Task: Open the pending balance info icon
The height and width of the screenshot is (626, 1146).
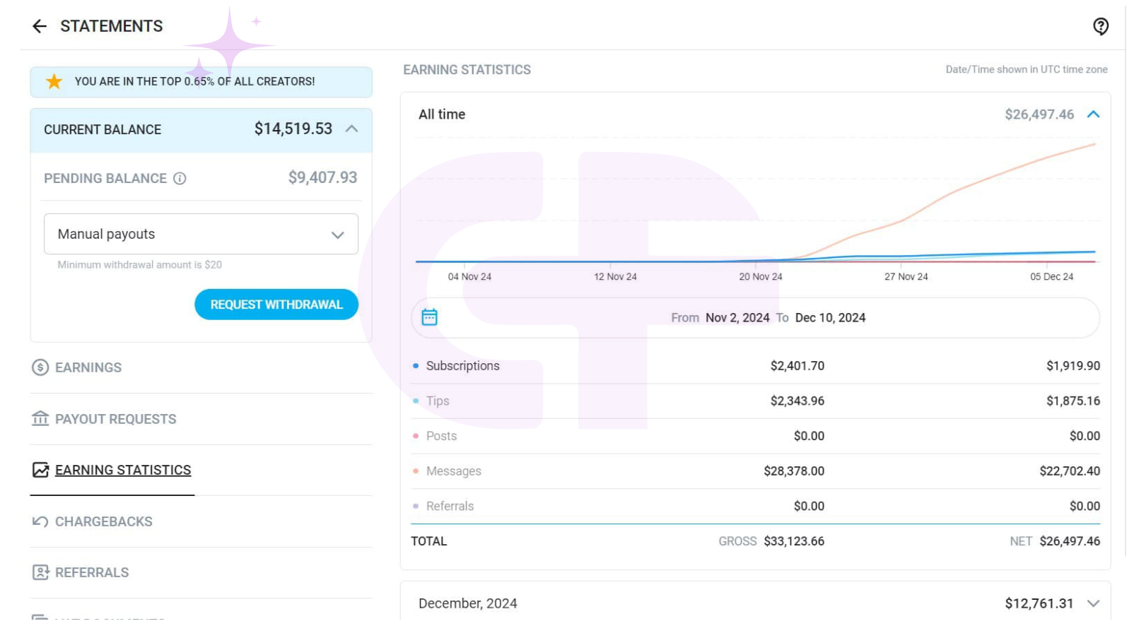Action: [180, 178]
